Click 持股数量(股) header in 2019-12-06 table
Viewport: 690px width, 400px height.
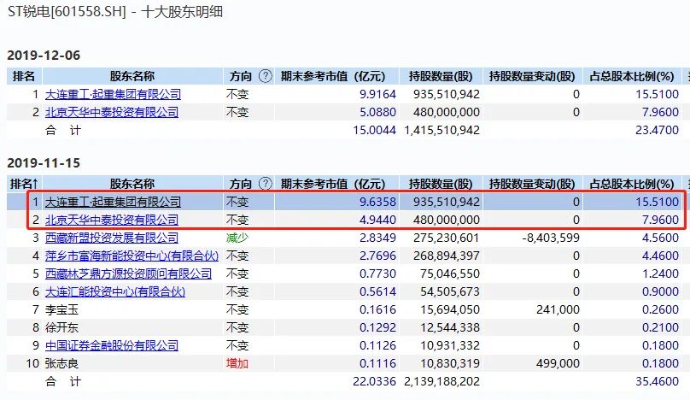click(x=441, y=76)
